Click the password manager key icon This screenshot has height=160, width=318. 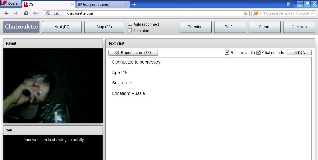36,13
